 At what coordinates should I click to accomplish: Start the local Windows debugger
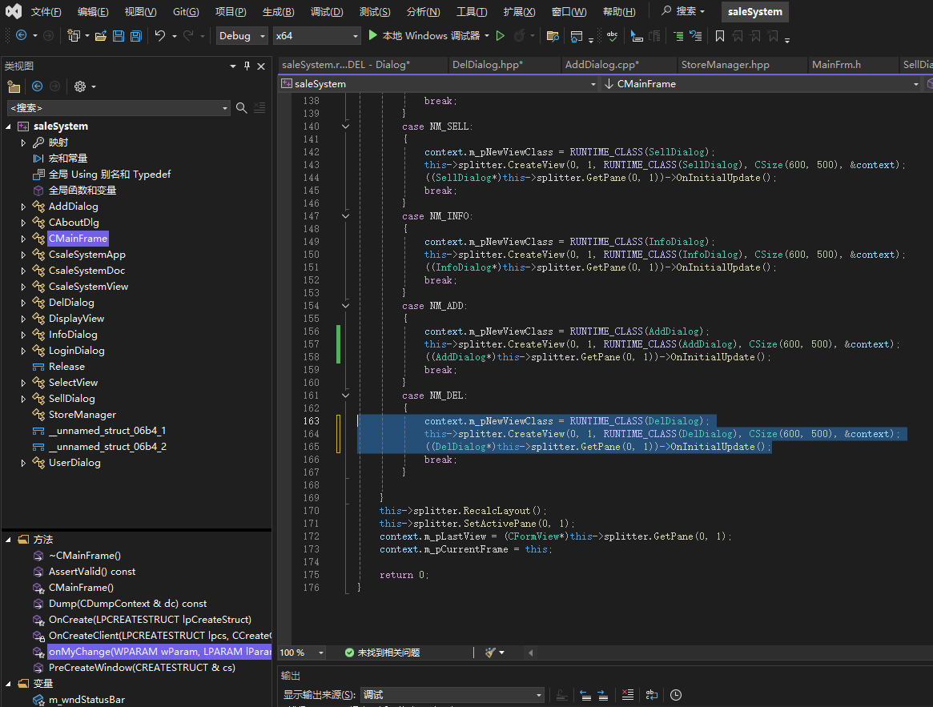[x=424, y=36]
